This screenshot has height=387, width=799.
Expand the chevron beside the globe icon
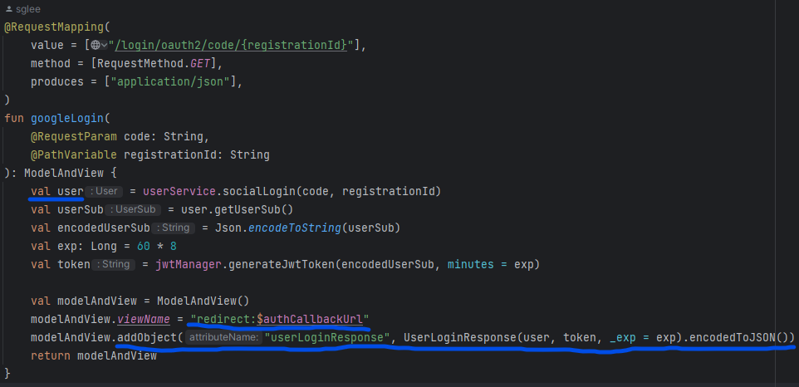(104, 46)
